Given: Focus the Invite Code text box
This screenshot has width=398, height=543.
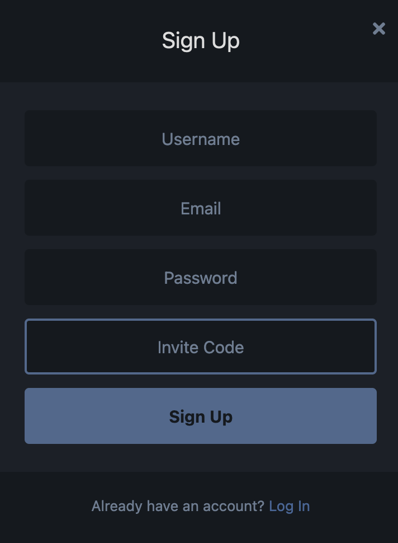Looking at the screenshot, I should coord(201,347).
